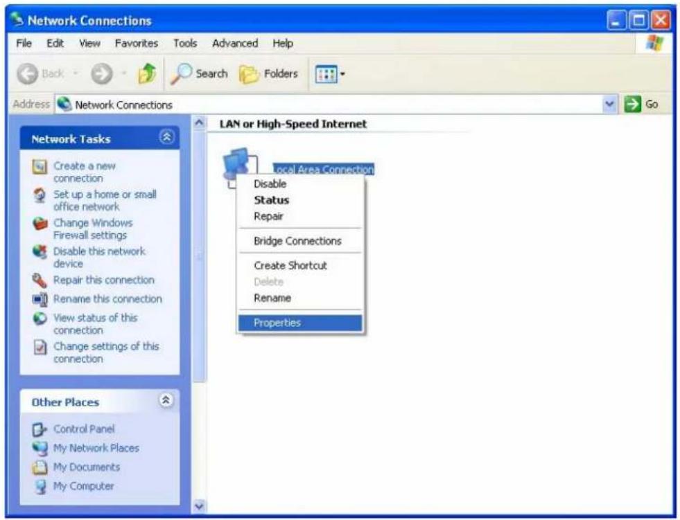
Task: Click the green Go arrow icon
Action: [x=632, y=104]
